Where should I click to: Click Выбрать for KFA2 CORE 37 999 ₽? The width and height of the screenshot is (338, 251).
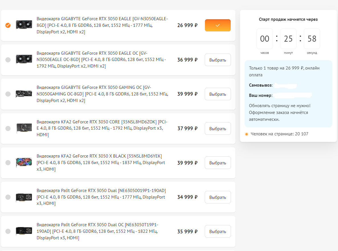(x=218, y=128)
